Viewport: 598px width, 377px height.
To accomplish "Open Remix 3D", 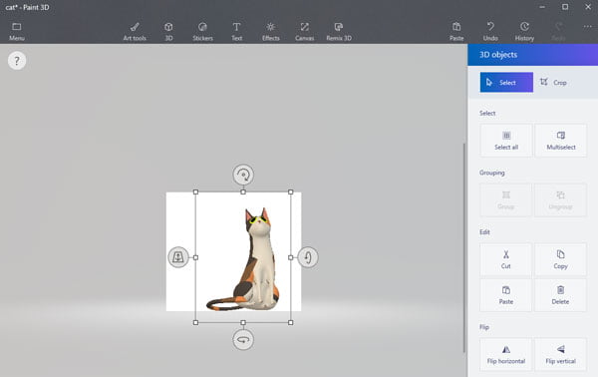I will (339, 32).
